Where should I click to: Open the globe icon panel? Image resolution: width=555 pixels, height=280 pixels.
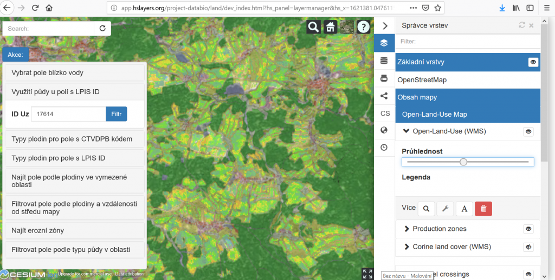coord(384,130)
